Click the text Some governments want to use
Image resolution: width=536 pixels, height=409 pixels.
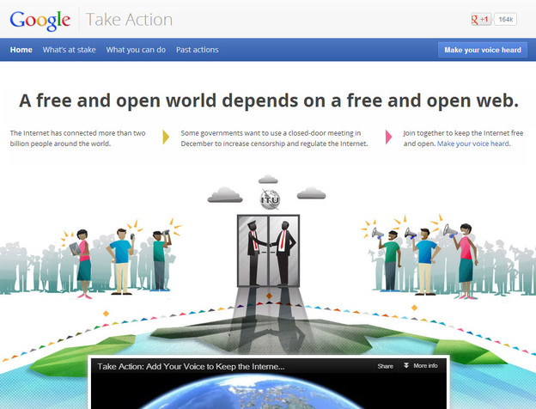[x=274, y=138]
